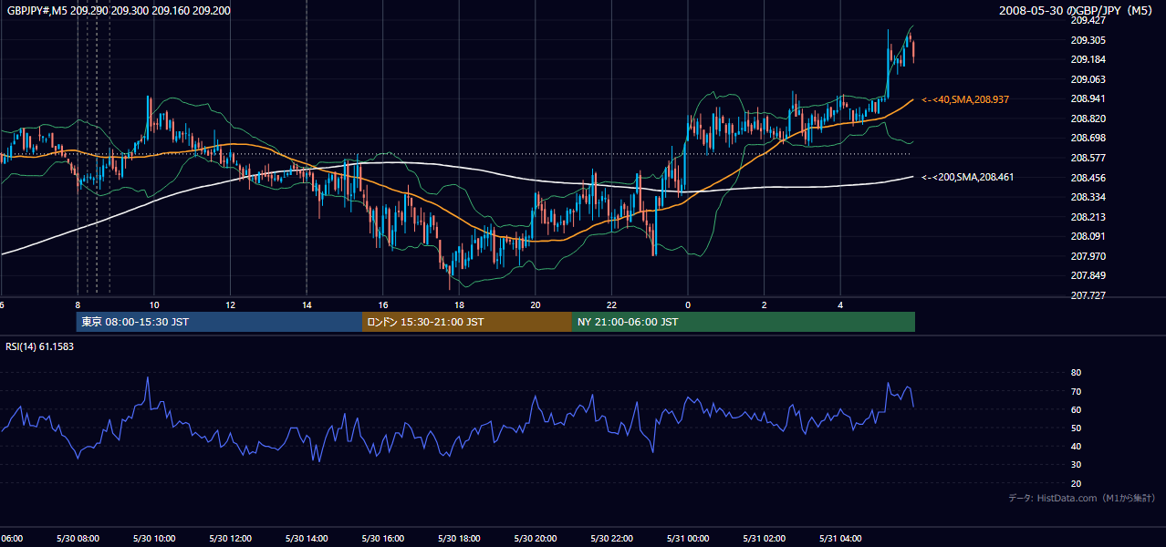Click hour label 0 below the price chart
This screenshot has height=547, width=1166.
pos(688,305)
